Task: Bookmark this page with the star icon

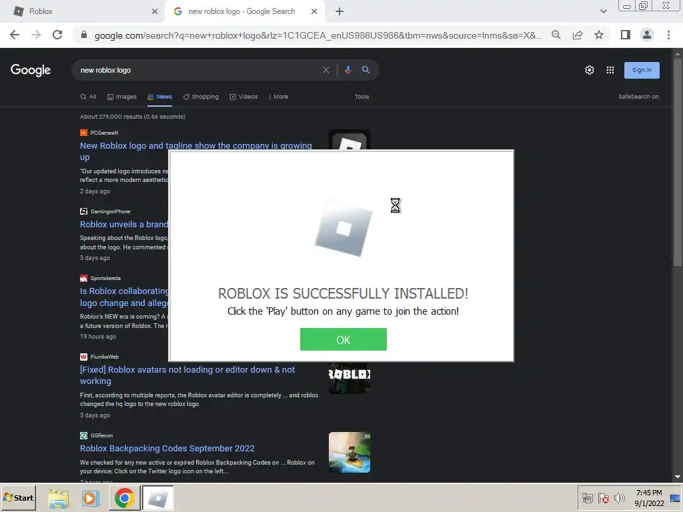Action: (599, 35)
